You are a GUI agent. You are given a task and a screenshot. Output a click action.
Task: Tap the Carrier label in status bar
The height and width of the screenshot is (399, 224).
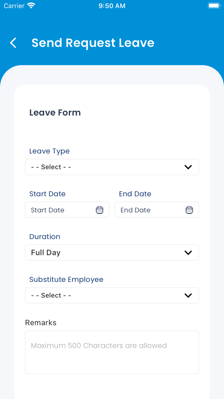tap(15, 5)
